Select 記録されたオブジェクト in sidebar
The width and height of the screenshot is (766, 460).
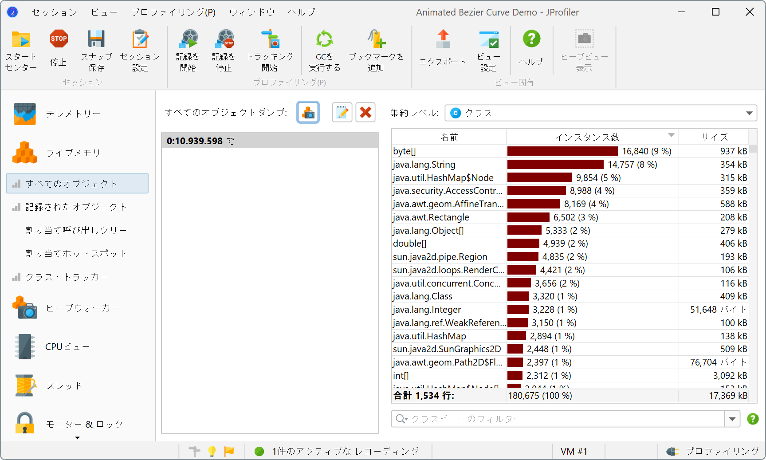[x=78, y=207]
